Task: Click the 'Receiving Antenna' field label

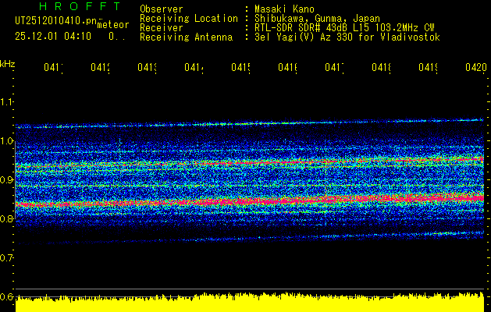Action: point(186,37)
